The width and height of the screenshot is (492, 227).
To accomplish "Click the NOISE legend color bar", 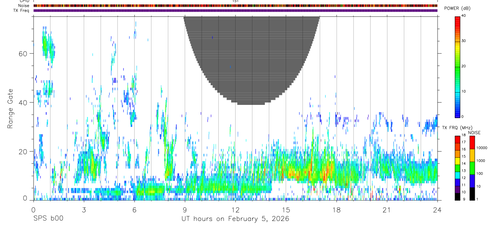I will click(472, 168).
